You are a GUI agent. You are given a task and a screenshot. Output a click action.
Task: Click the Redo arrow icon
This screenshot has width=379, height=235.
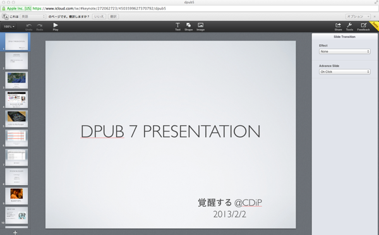(39, 25)
